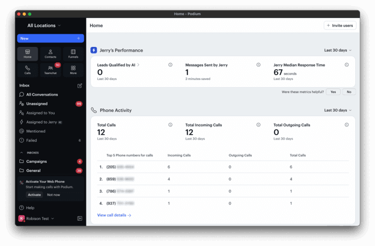Dismiss web phone with Not now
The height and width of the screenshot is (246, 375).
point(53,195)
